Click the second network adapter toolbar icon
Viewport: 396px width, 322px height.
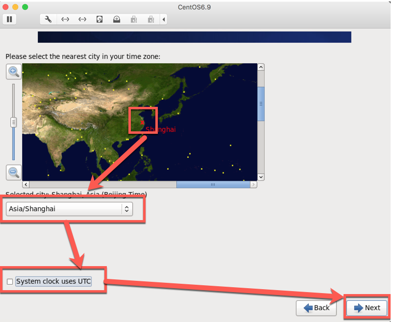coord(82,19)
